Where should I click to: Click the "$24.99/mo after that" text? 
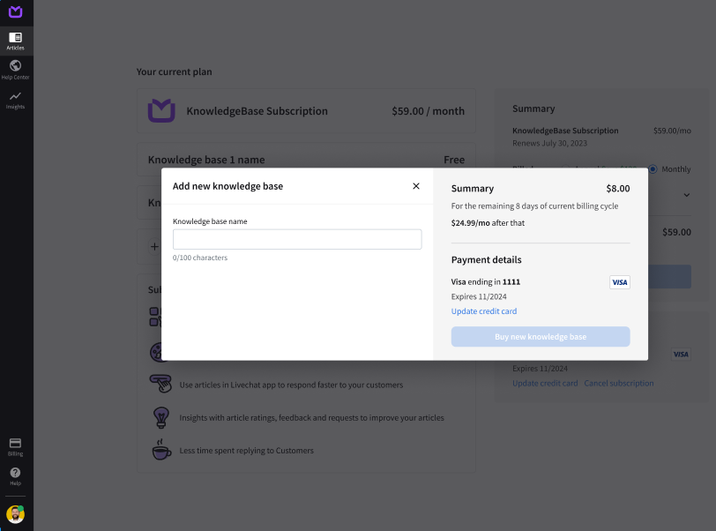point(488,223)
